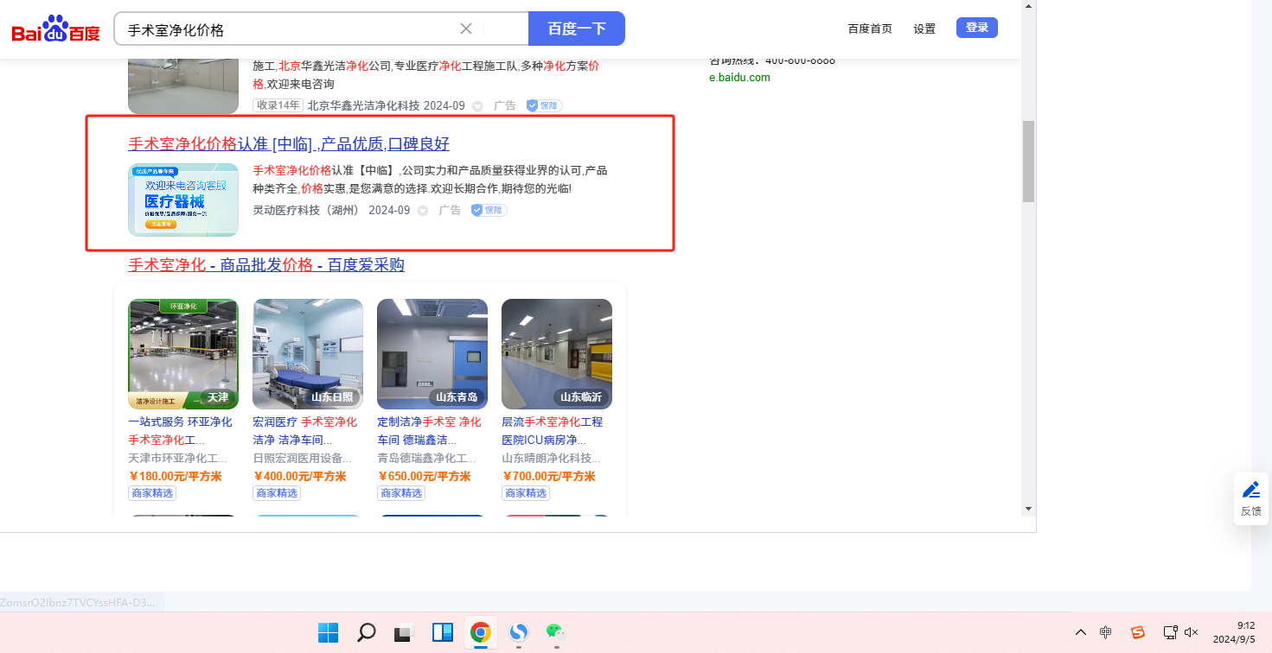Switch to Google Chrome on the taskbar
Image resolution: width=1272 pixels, height=653 pixels.
coord(481,632)
